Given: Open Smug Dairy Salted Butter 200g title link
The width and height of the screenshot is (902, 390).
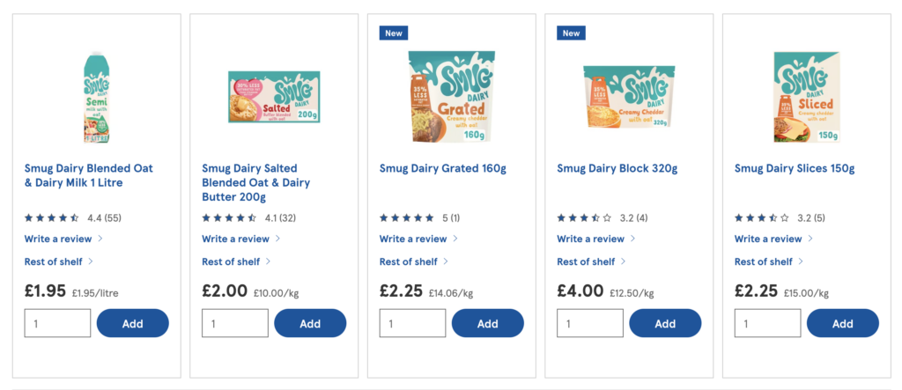Looking at the screenshot, I should 256,182.
